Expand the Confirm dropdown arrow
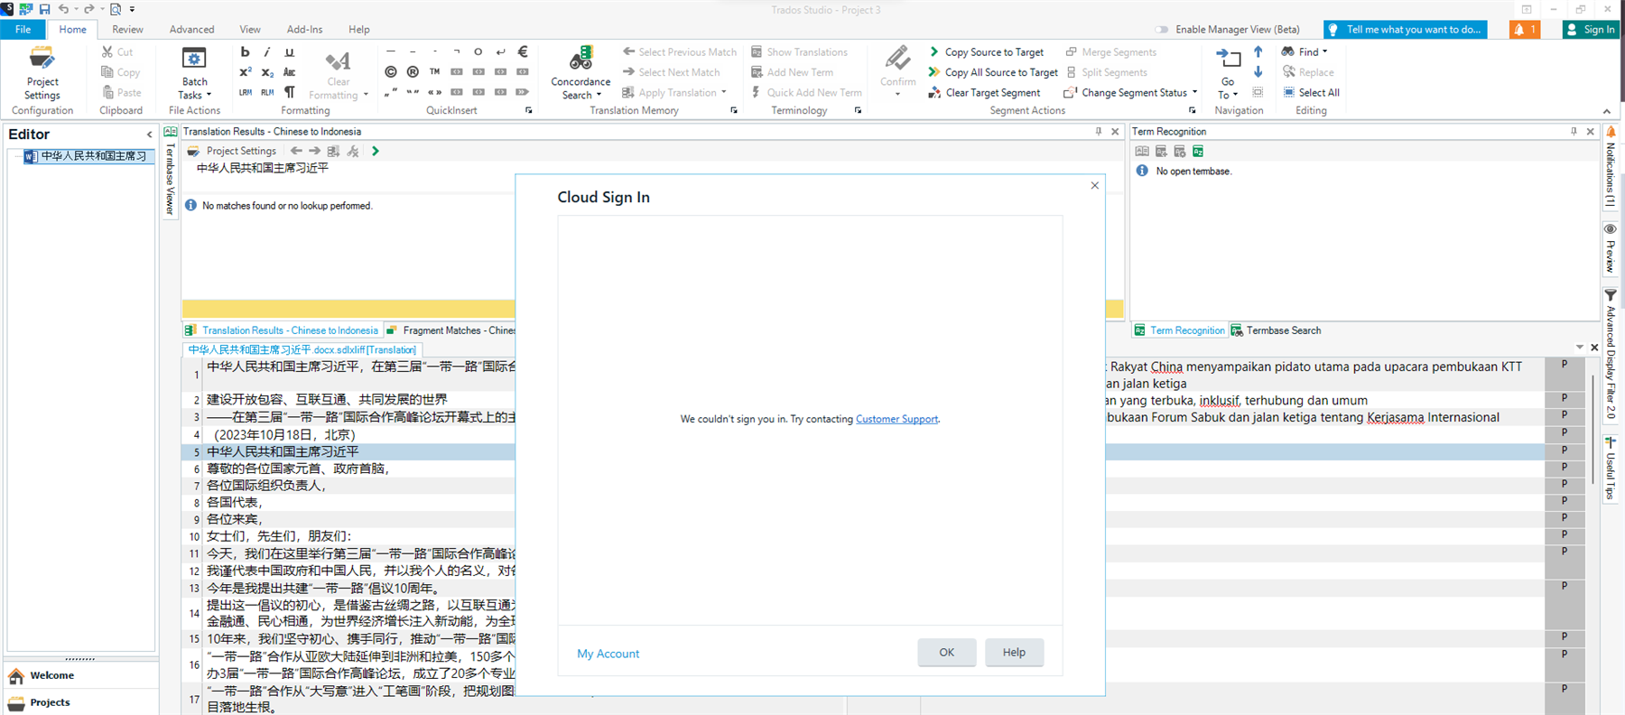This screenshot has height=715, width=1625. click(x=897, y=94)
